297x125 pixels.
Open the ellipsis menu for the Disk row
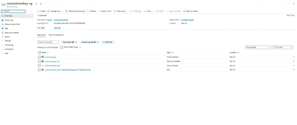[x=294, y=69]
